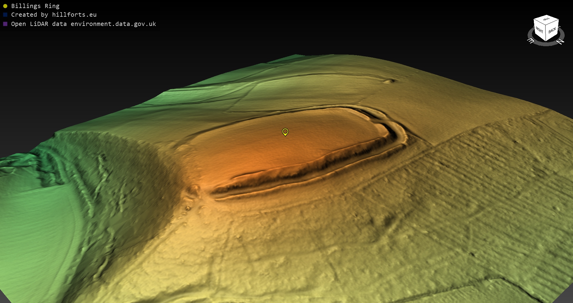Click the yellow dot beside Billings Ring
Viewport: 573px width, 303px height.
point(5,6)
